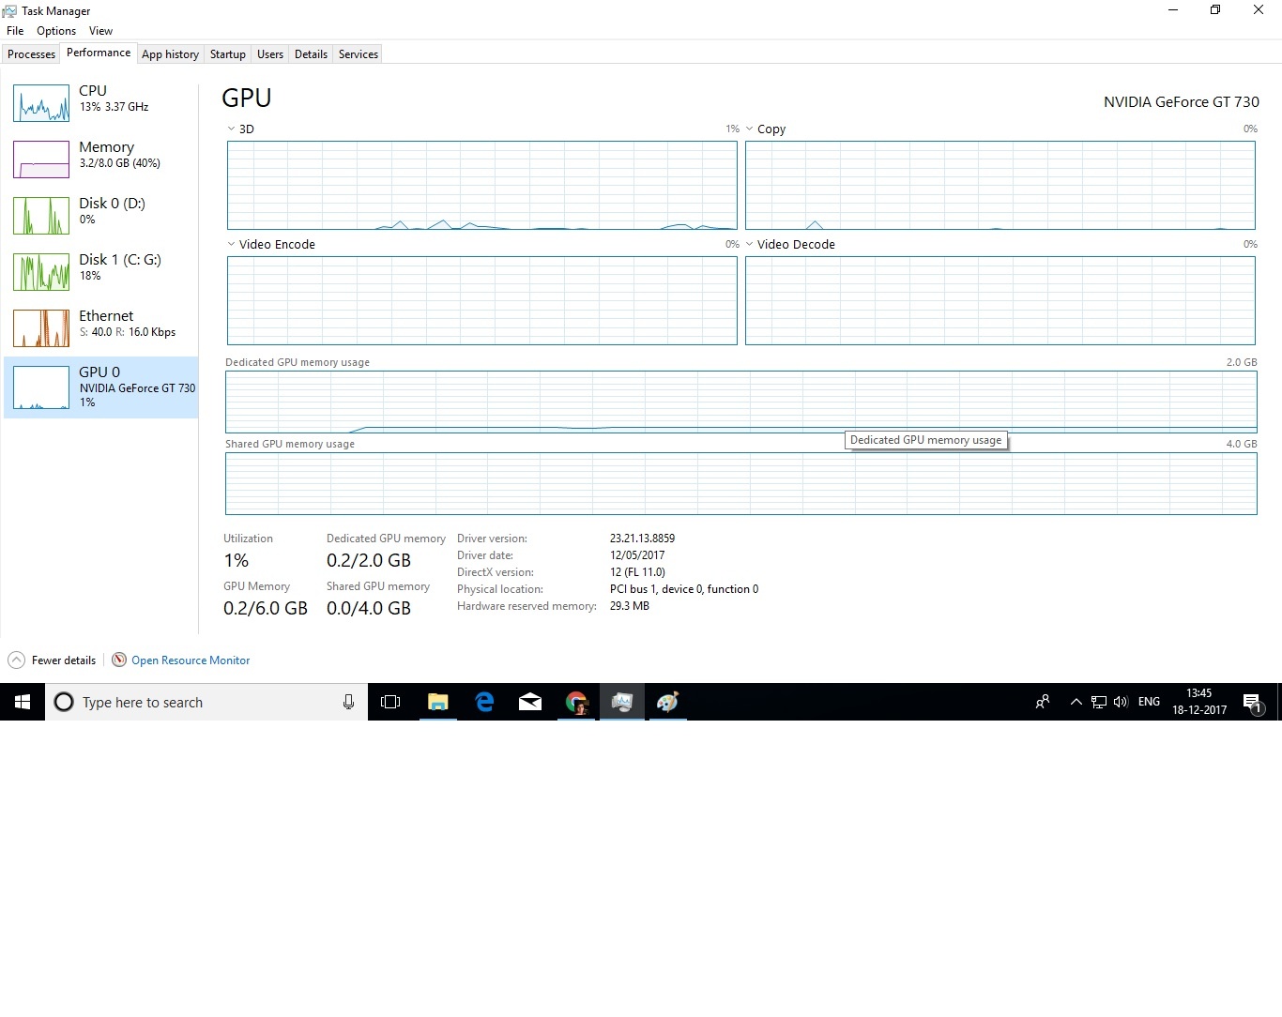
Task: Click the GPU Memory value 0.2/6.0 GB
Action: tap(266, 608)
